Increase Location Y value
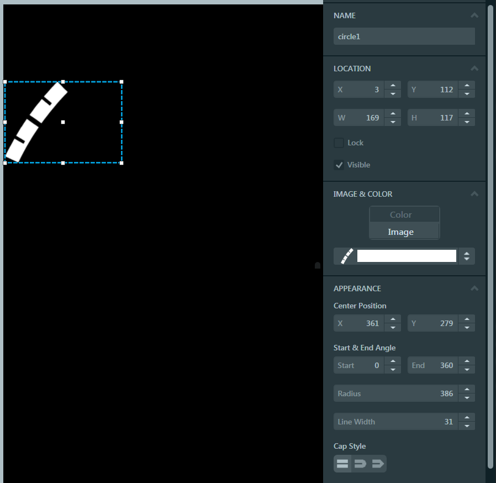Screen dimensions: 496x483 [x=467, y=86]
